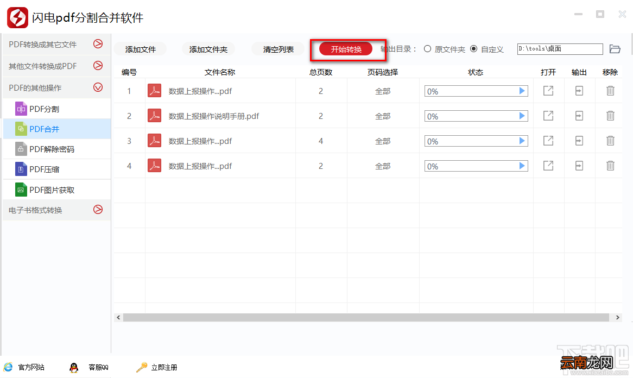Click the 全部 page selection in row 3
This screenshot has height=378, width=633.
pyautogui.click(x=383, y=141)
